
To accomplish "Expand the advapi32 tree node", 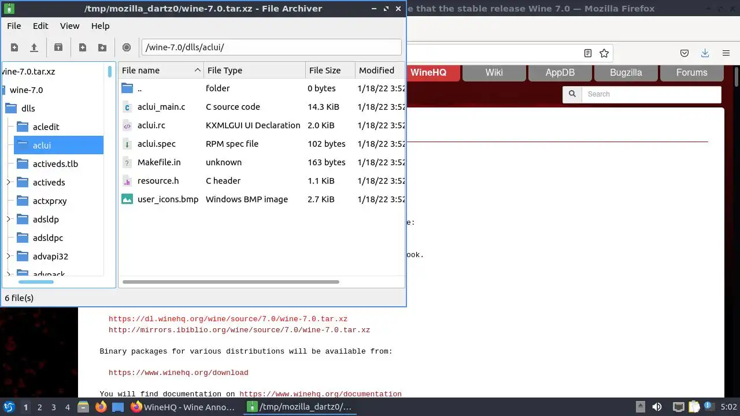I will [8, 257].
